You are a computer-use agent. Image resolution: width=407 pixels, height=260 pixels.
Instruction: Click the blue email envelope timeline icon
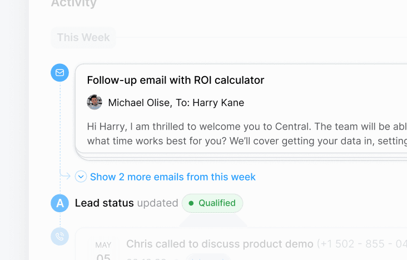tap(59, 73)
